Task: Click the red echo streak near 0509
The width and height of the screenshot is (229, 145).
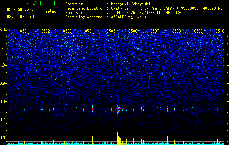Action: (192, 111)
